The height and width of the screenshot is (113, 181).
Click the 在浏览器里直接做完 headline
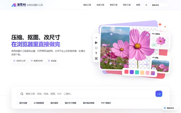pos(36,44)
